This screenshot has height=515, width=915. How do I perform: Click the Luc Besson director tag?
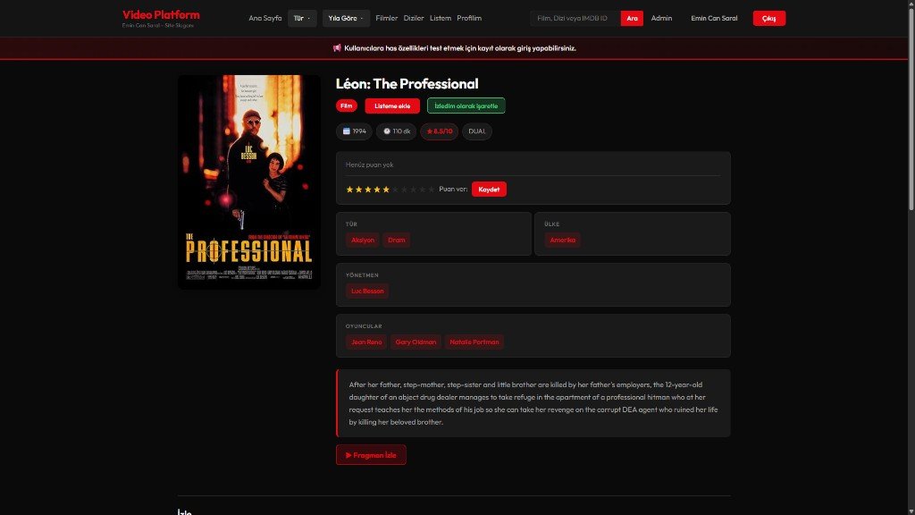coord(367,291)
